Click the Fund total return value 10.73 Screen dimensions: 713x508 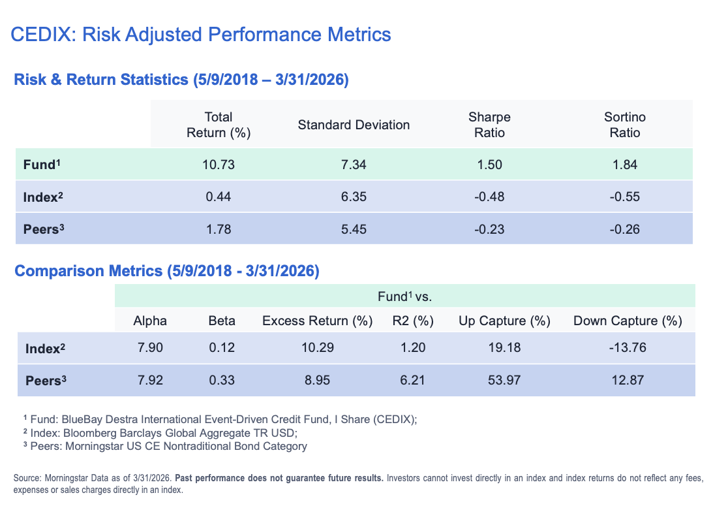219,165
